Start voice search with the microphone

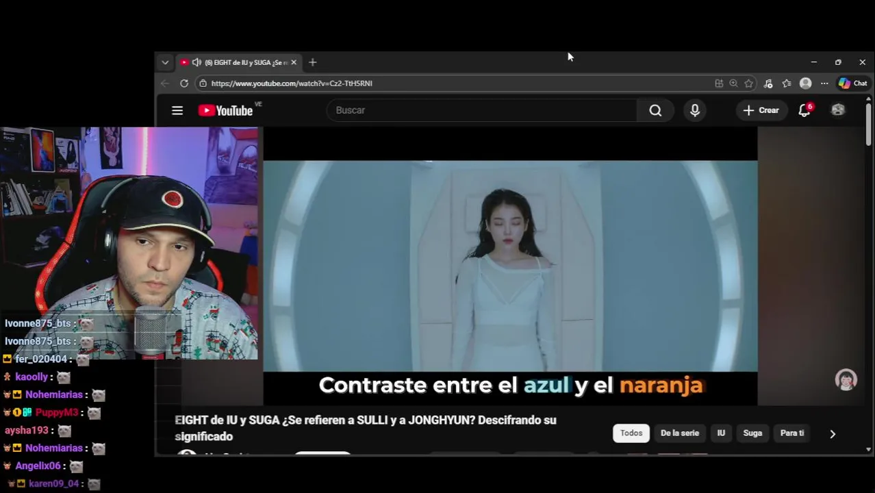click(x=695, y=110)
